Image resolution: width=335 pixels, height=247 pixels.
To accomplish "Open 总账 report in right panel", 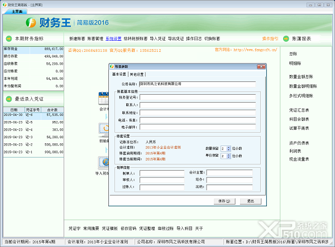I will click(x=293, y=54).
